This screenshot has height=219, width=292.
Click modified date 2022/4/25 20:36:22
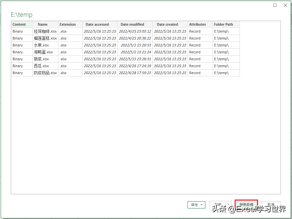[x=135, y=38]
